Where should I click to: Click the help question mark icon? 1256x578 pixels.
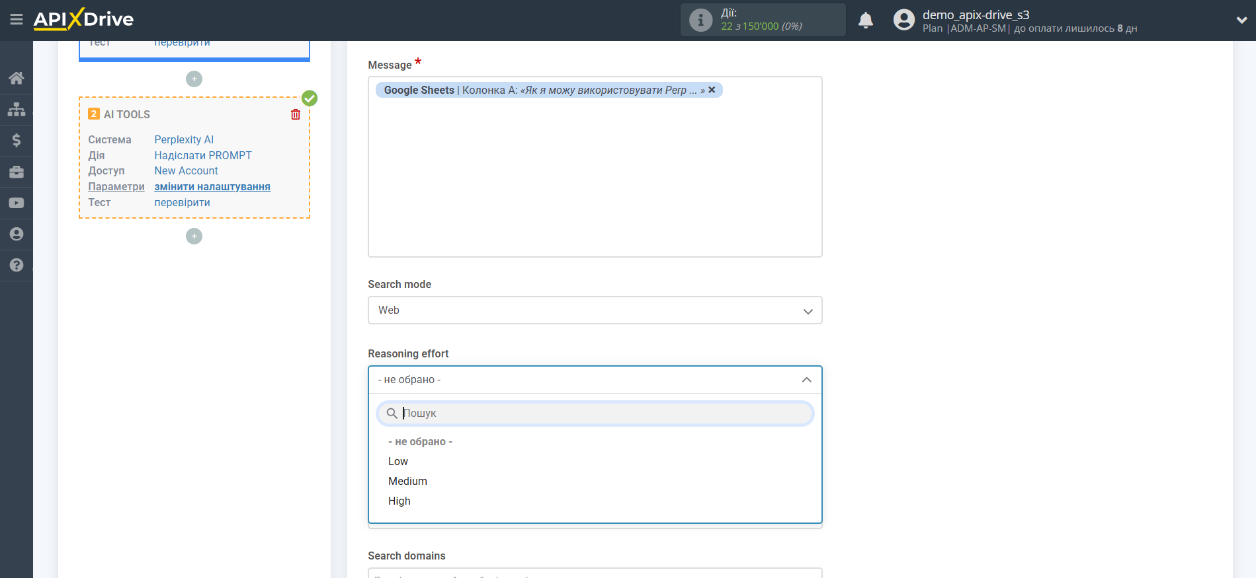(x=17, y=265)
